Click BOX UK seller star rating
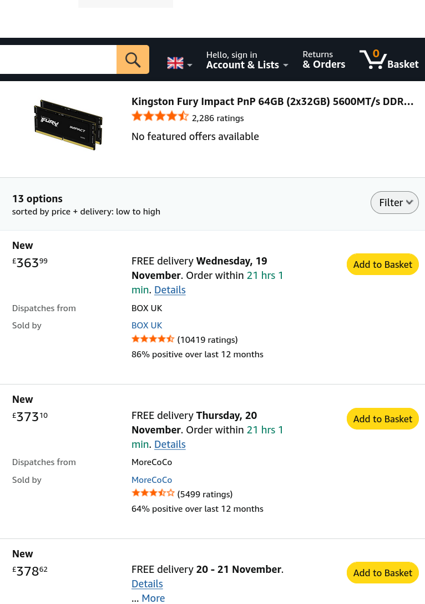425x604 pixels. click(x=153, y=340)
